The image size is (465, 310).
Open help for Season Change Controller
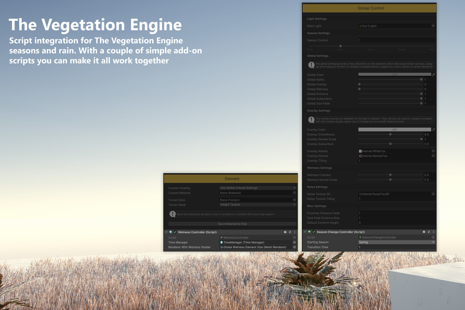click(x=424, y=232)
